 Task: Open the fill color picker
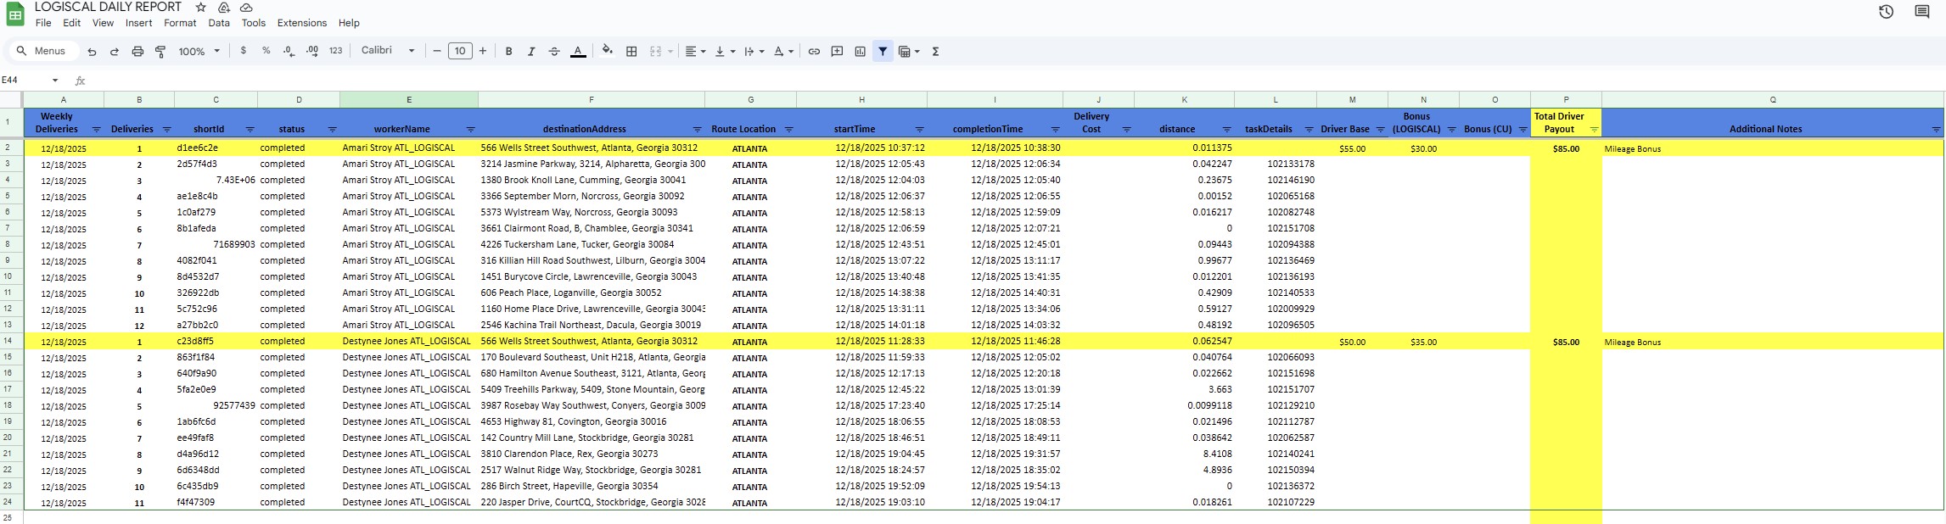click(x=607, y=51)
